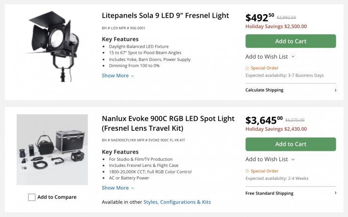Screen dimensions: 348x217
Task: Click the $492.50 price of Litepanels light
Action: tap(260, 18)
